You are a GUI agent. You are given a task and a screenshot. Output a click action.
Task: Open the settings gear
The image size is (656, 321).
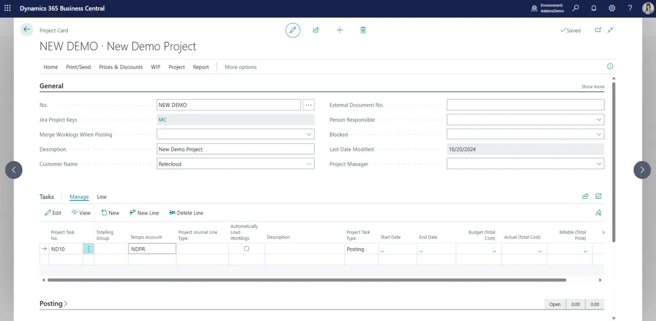pos(612,8)
